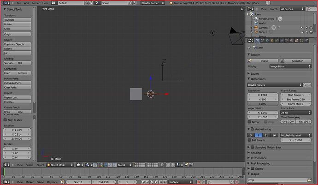
Task: Select the translate manipulator arrow icon
Action: pyautogui.click(x=106, y=165)
